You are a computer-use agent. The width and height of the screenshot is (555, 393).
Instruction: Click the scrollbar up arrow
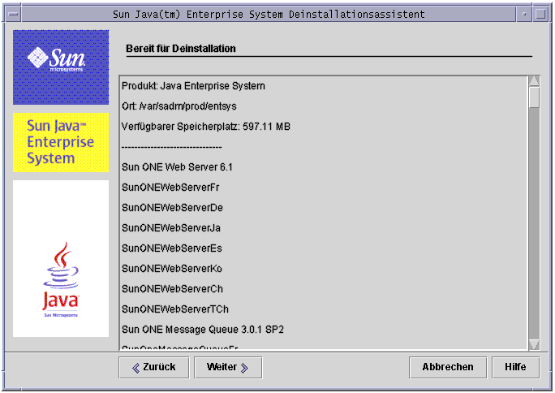[534, 81]
